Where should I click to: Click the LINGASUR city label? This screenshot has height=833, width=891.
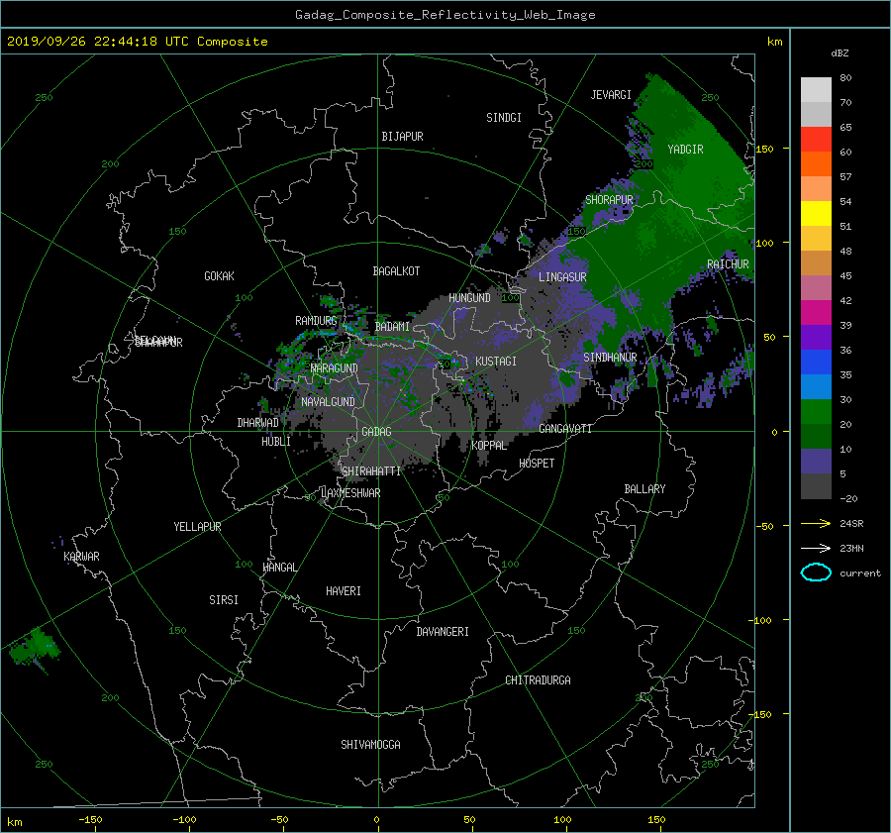562,277
